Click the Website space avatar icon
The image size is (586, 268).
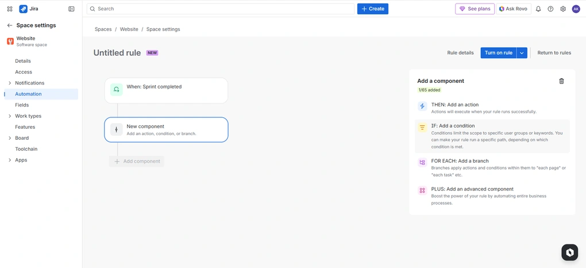(x=10, y=41)
